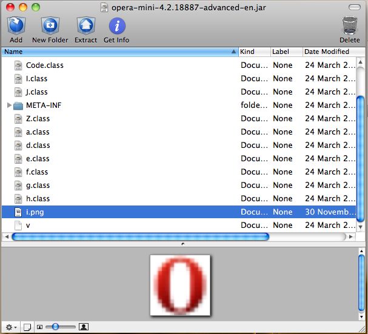
Task: Sort by the Kind column header
Action: [x=255, y=52]
